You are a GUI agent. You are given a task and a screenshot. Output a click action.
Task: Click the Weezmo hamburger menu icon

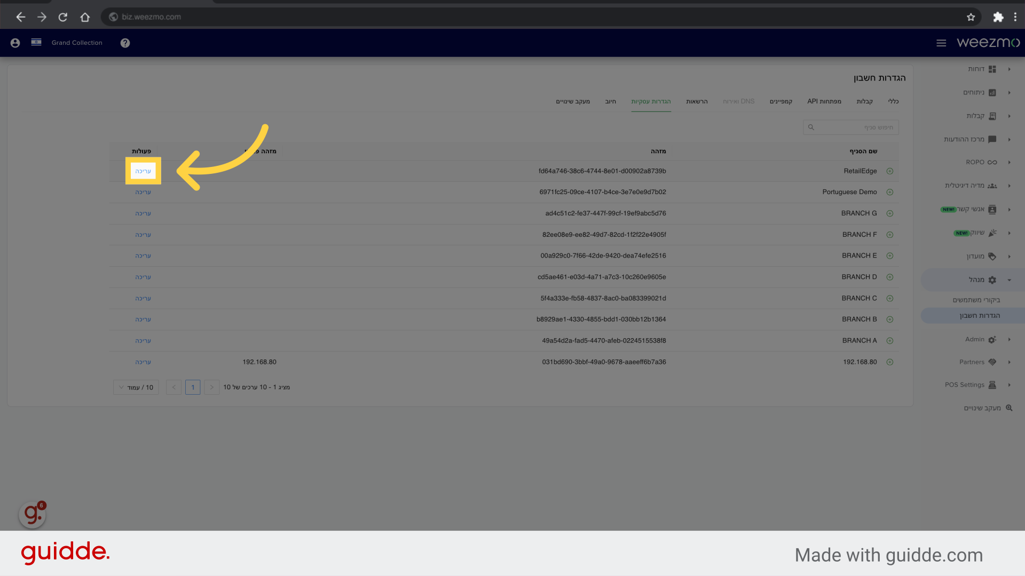click(x=943, y=43)
